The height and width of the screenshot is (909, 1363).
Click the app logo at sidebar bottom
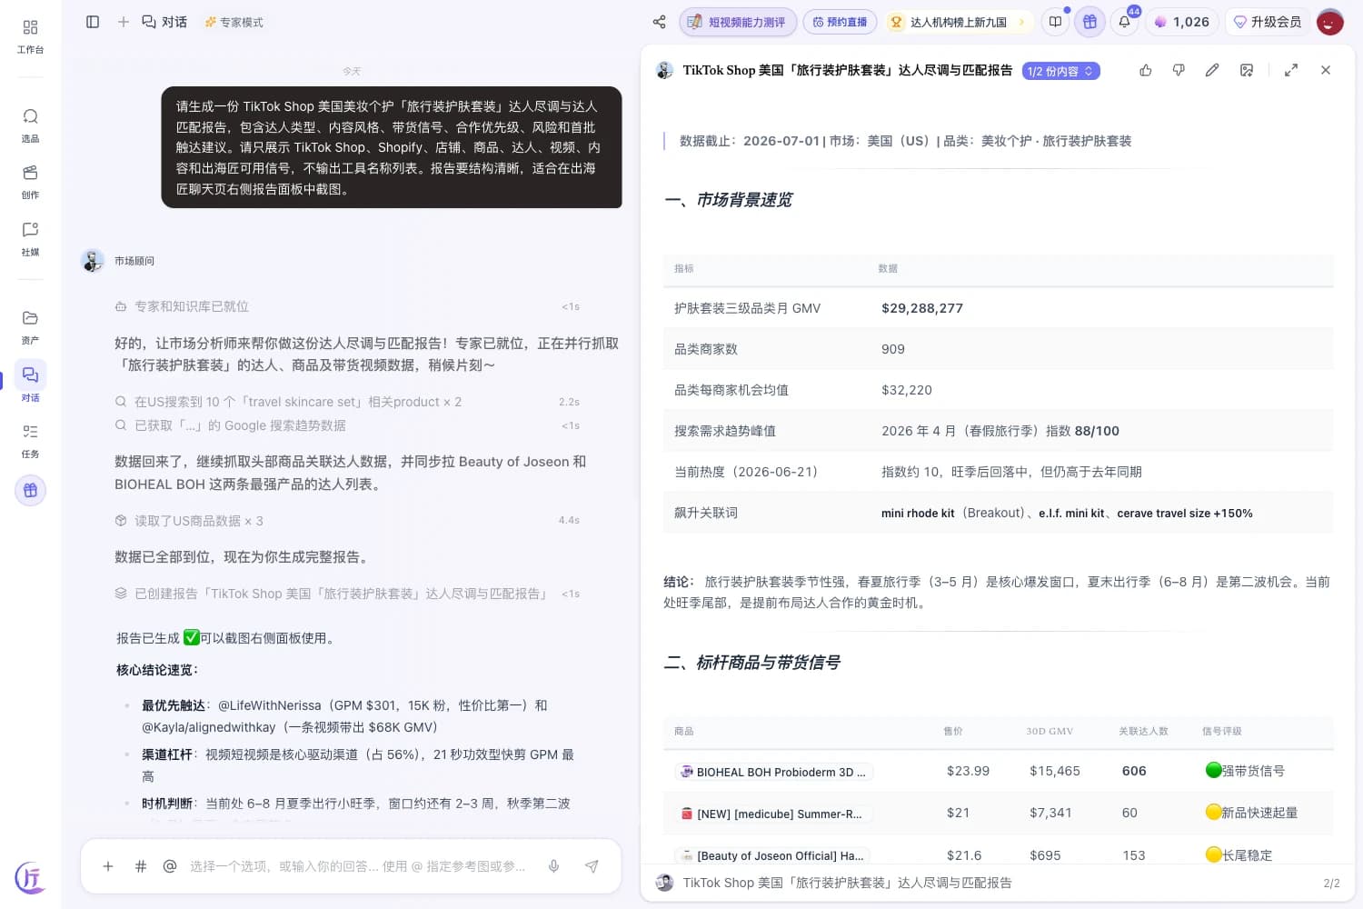(x=30, y=877)
